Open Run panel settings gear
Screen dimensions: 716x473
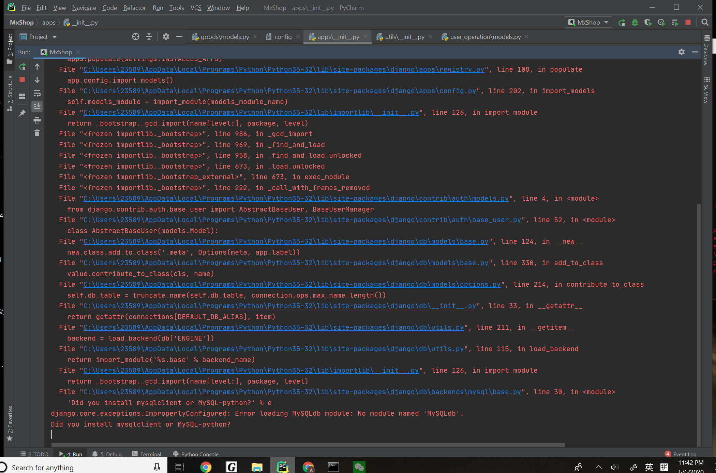coord(681,52)
